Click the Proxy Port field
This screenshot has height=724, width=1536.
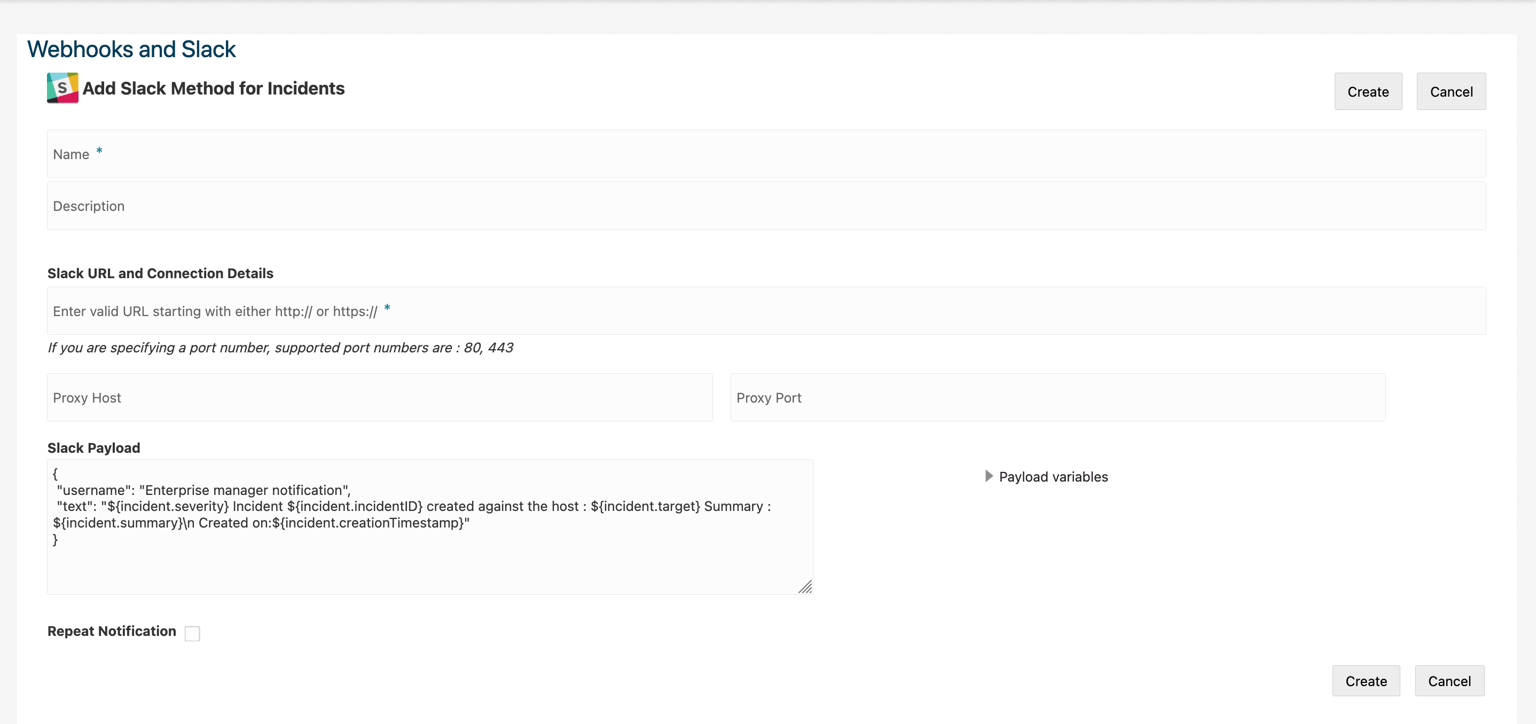(1057, 397)
